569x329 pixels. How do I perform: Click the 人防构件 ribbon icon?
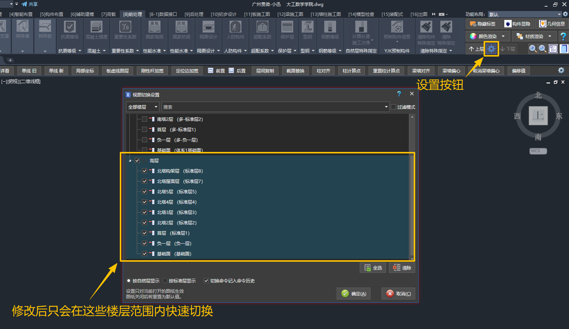(x=236, y=27)
